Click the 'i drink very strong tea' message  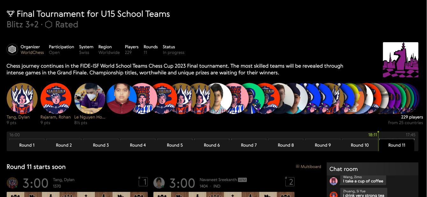(364, 195)
